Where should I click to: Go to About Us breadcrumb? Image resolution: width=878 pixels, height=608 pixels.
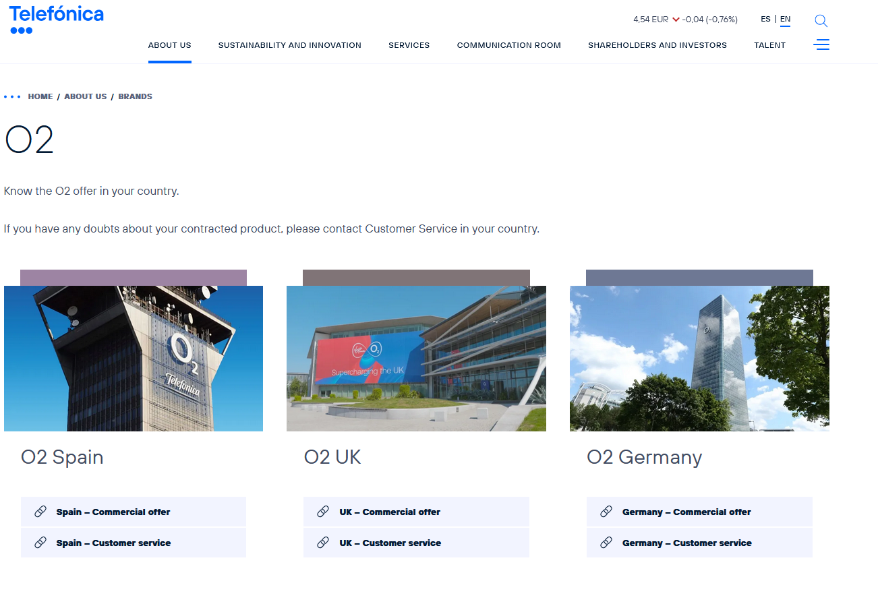coord(86,96)
